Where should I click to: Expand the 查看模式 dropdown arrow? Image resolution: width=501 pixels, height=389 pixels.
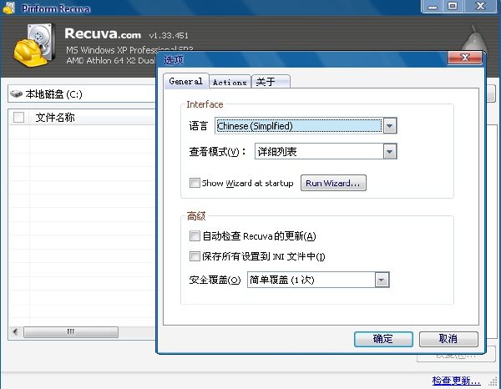(389, 151)
